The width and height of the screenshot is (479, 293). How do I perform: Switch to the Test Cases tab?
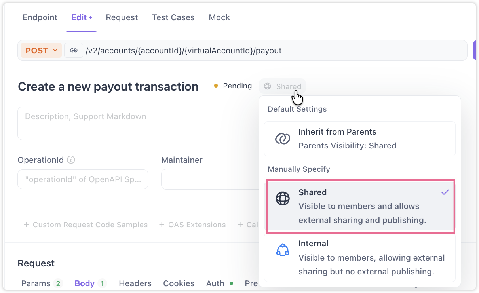point(173,17)
